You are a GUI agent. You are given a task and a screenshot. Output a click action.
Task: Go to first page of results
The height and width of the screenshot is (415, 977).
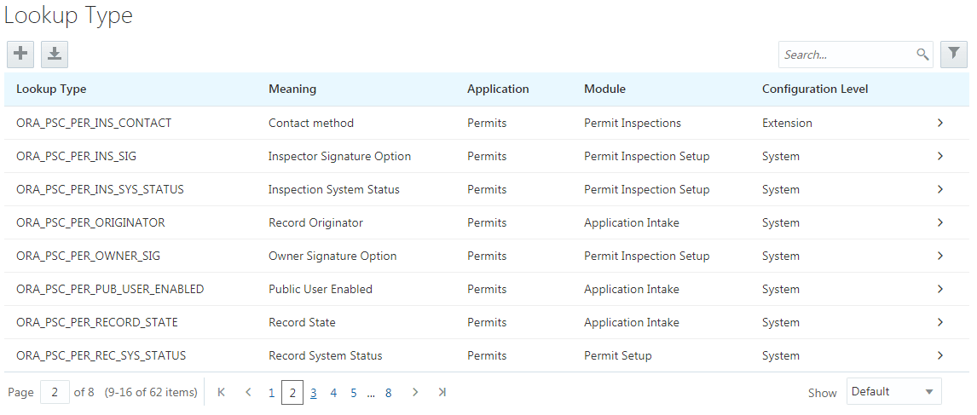pyautogui.click(x=222, y=392)
